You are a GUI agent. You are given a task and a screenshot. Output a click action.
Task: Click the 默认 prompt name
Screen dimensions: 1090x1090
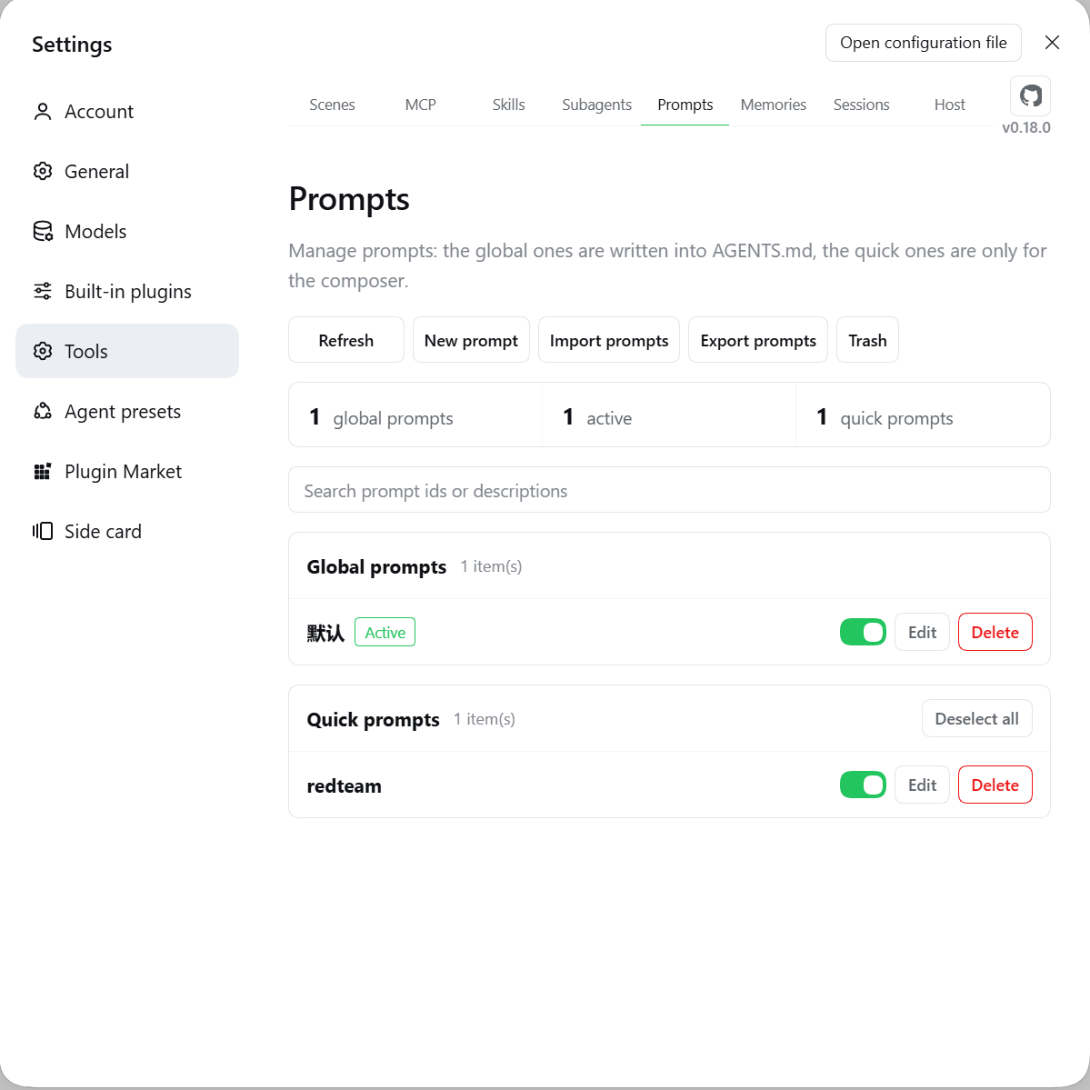(x=325, y=633)
